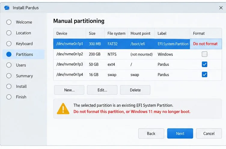The height and width of the screenshot is (149, 226).
Task: Enable formatting for the Windows NTFS partition
Action: coord(204,54)
